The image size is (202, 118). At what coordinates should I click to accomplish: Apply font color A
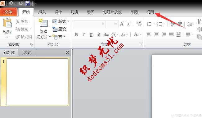click(136, 34)
